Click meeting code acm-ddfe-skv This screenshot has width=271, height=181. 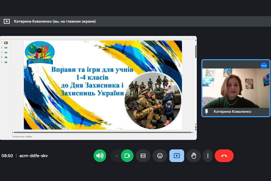click(x=33, y=156)
